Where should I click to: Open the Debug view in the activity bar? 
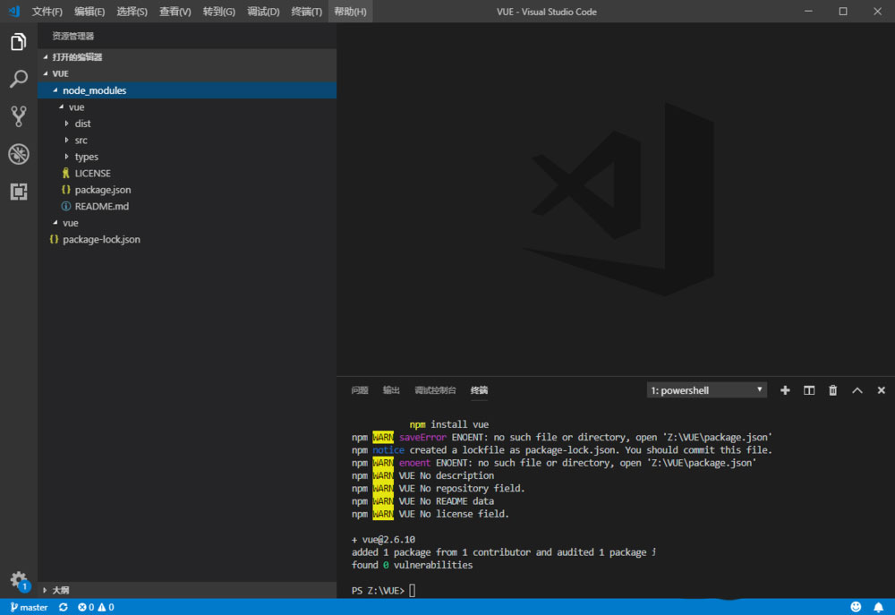tap(18, 154)
